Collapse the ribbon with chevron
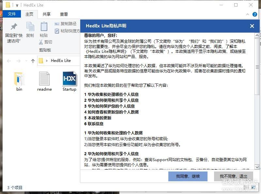 [248, 14]
